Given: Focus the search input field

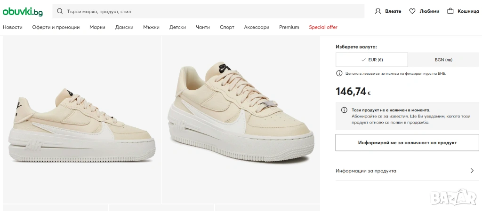Looking at the screenshot, I should (207, 11).
